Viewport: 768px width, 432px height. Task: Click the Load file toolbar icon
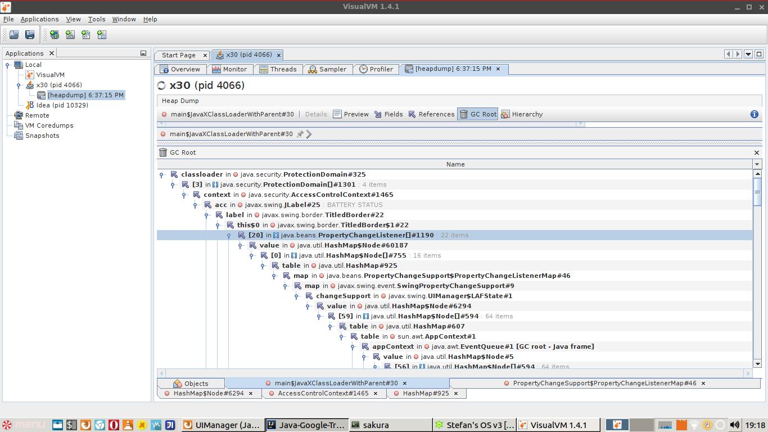pos(13,35)
